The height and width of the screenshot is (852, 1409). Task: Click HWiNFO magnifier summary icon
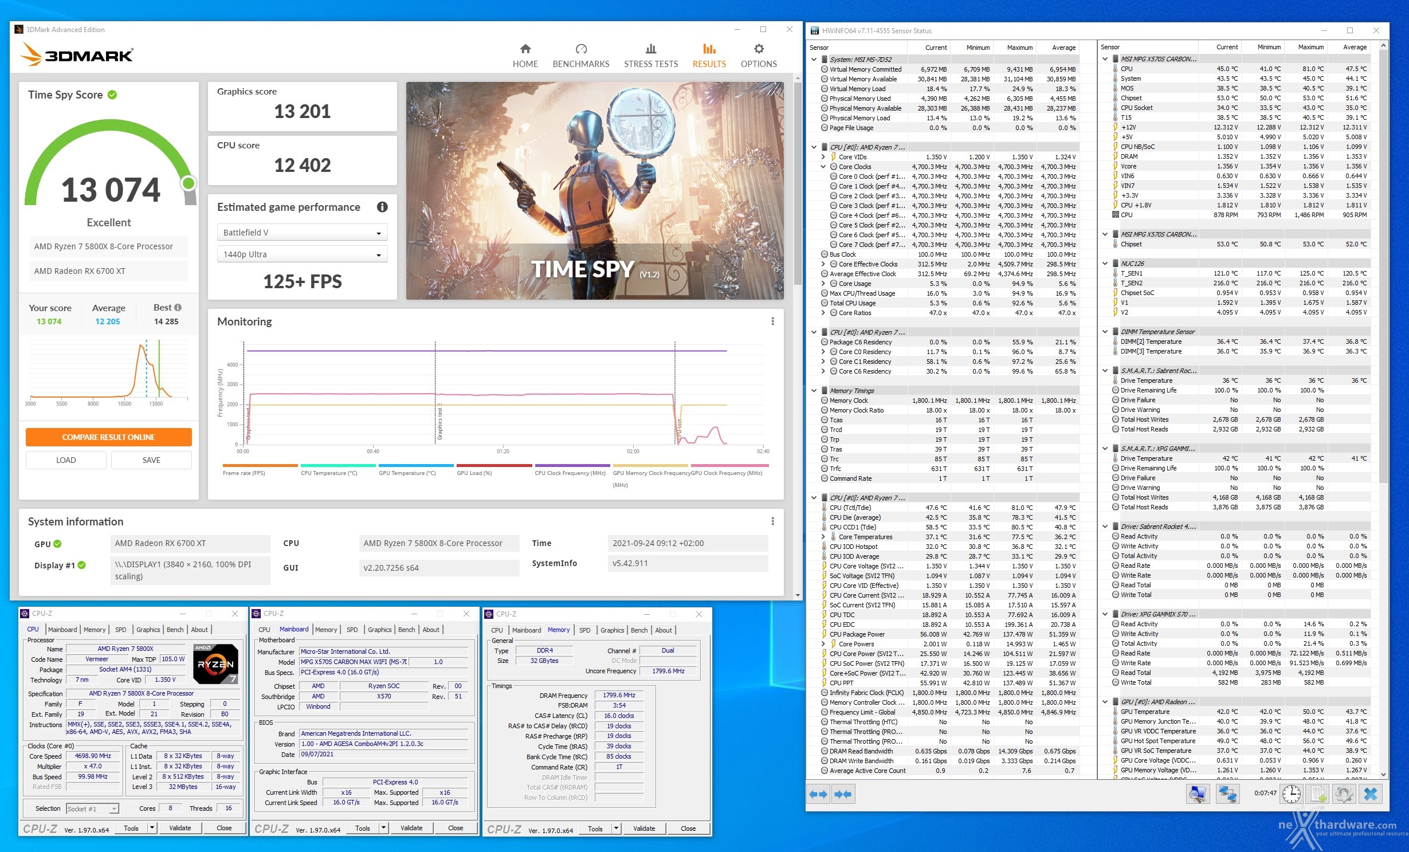coord(1198,794)
